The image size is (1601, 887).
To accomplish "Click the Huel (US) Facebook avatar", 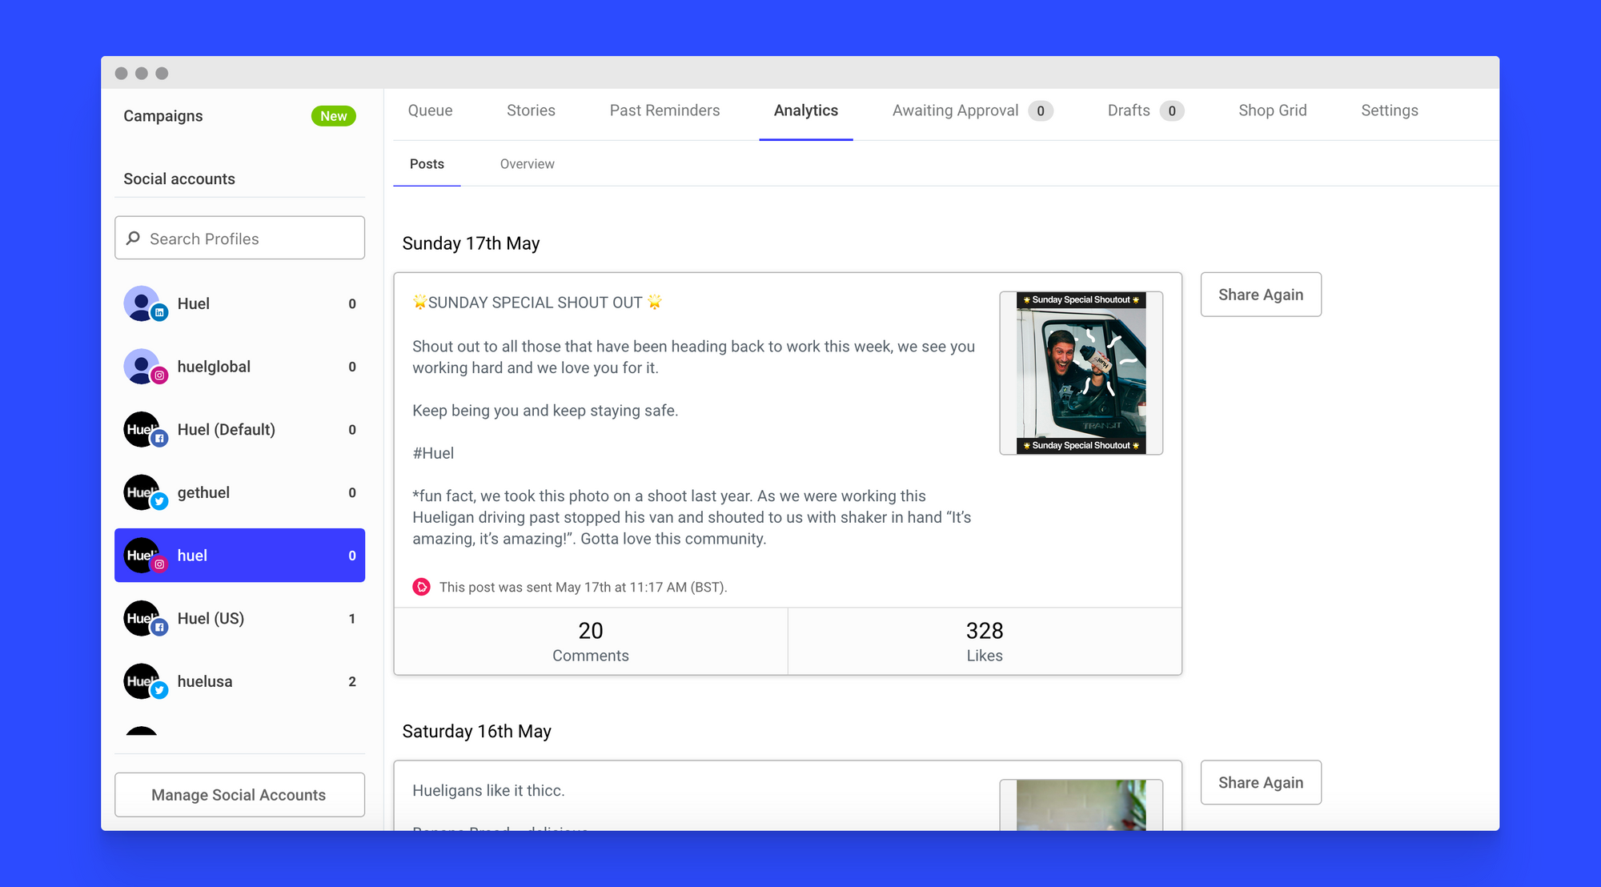I will coord(142,619).
